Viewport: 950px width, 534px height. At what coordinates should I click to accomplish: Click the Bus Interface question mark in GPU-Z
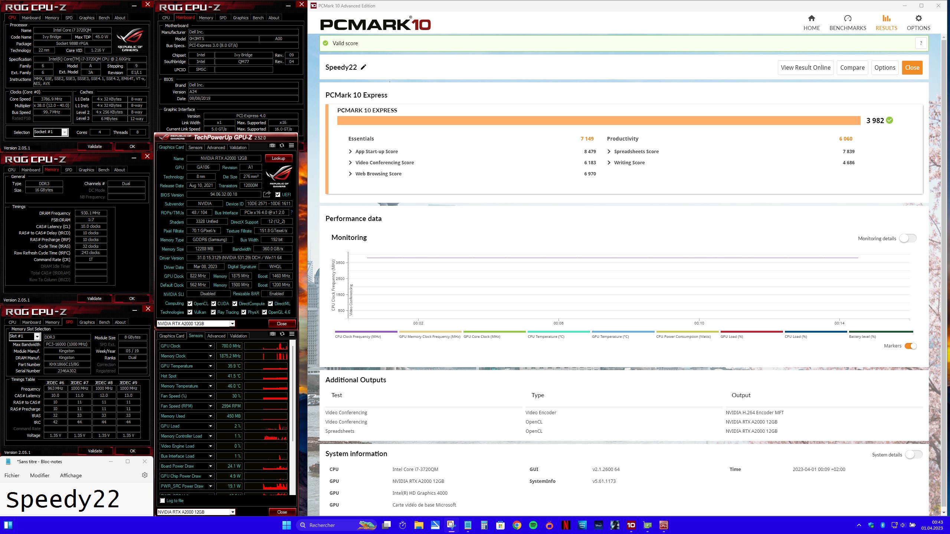pos(291,212)
